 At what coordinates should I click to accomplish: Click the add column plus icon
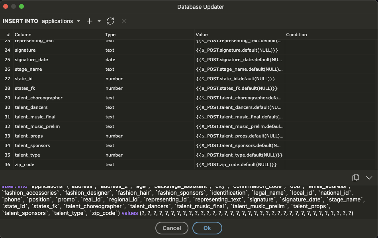pos(90,21)
